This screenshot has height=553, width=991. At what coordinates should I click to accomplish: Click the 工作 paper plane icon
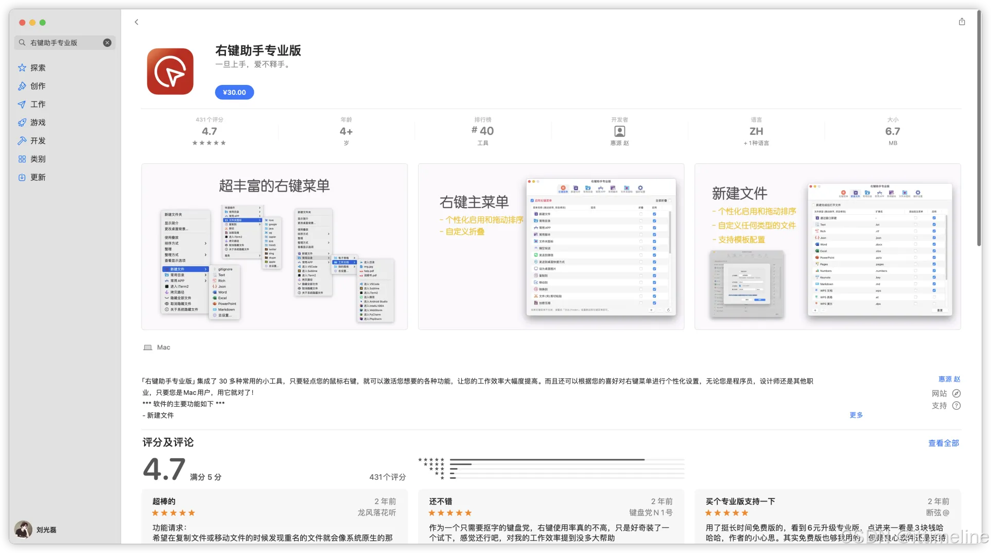click(22, 105)
